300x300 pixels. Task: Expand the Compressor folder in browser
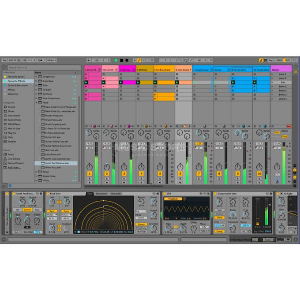tap(37, 77)
